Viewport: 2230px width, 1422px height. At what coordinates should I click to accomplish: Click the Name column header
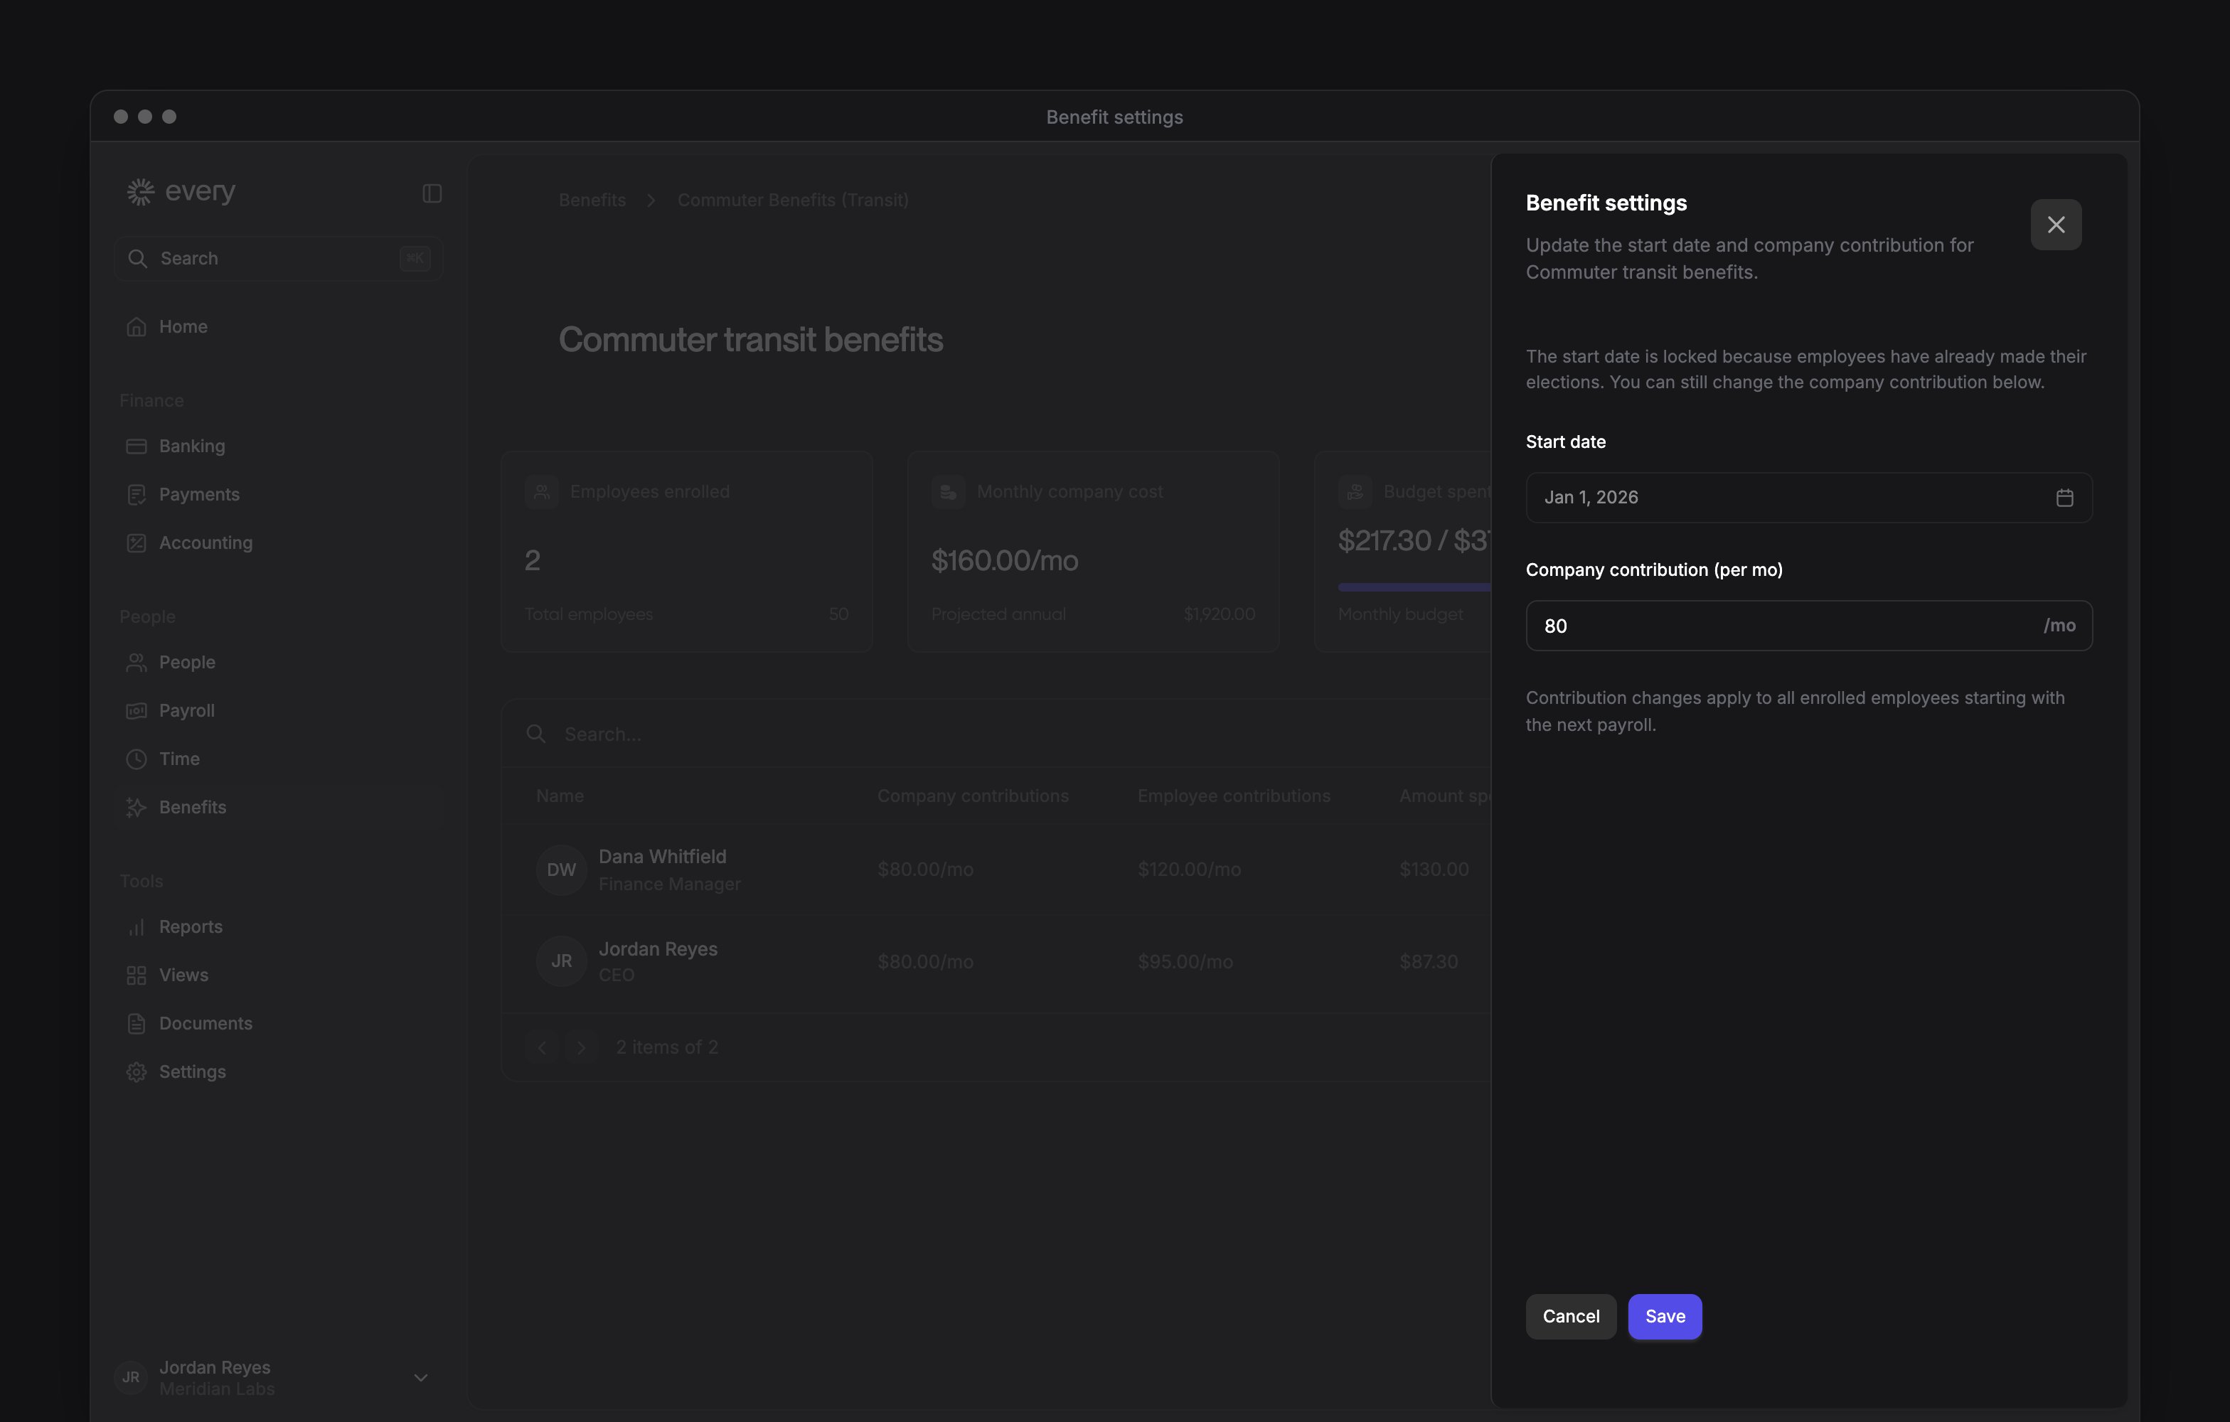560,796
